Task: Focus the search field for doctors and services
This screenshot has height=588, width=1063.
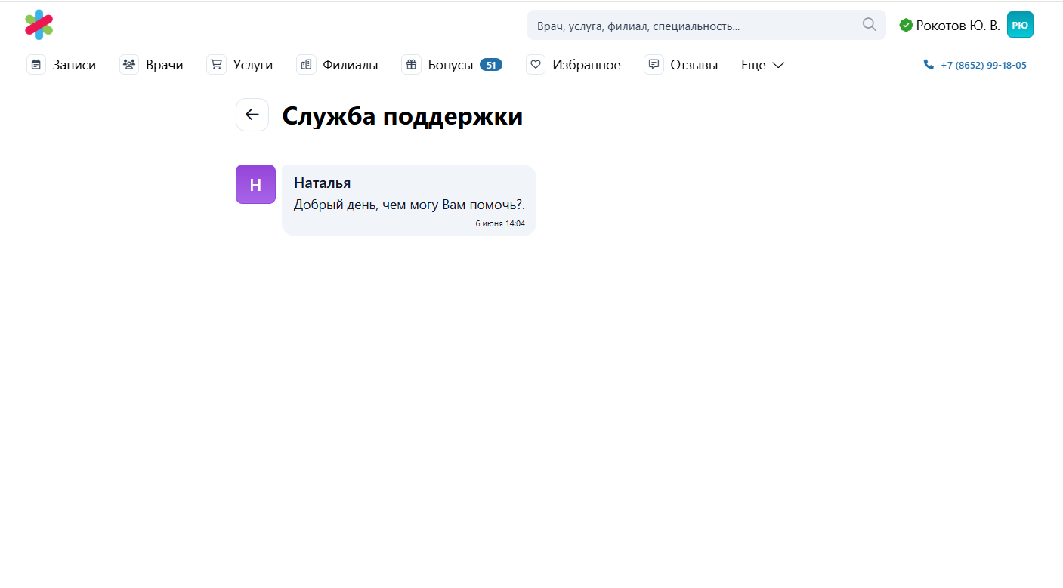Action: click(695, 26)
